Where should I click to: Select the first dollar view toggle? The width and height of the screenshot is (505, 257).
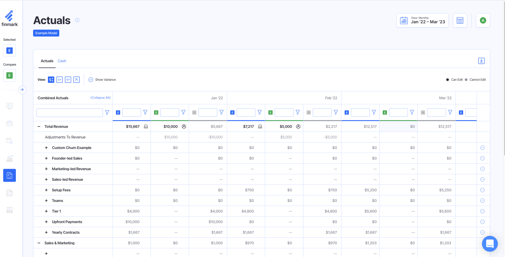pyautogui.click(x=51, y=80)
